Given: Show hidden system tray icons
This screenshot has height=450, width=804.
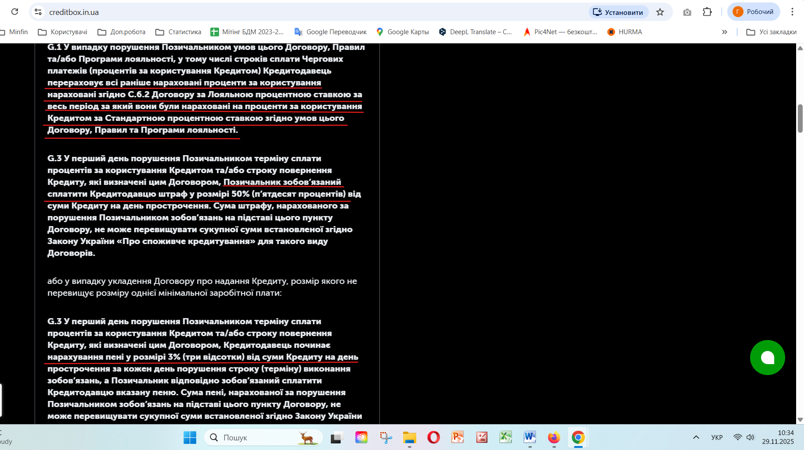Looking at the screenshot, I should tap(696, 437).
